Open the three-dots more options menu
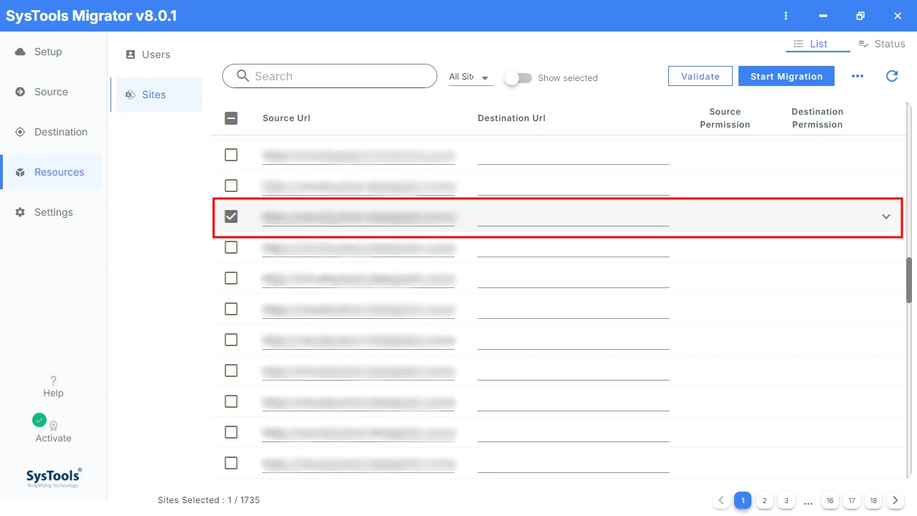917x516 pixels. coord(857,76)
